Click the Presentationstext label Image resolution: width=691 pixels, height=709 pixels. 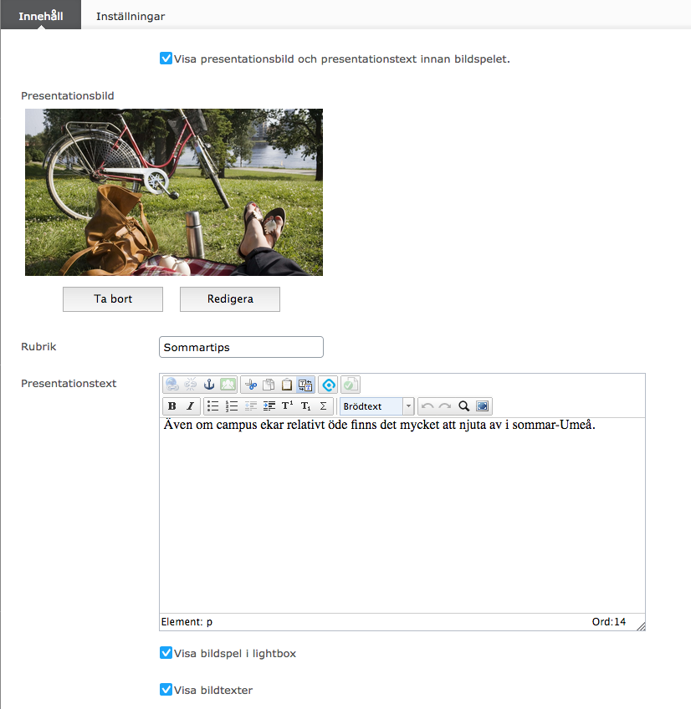click(x=69, y=384)
